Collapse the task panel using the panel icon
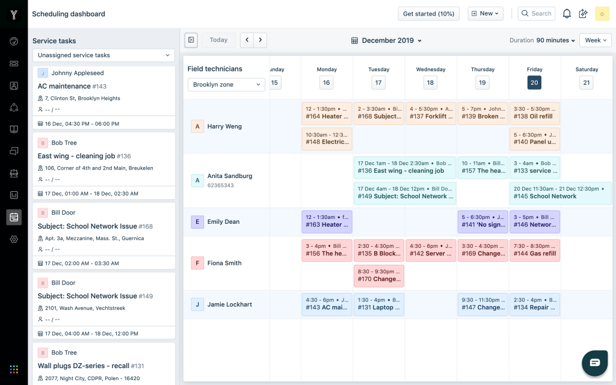The image size is (616, 385). pyautogui.click(x=190, y=40)
